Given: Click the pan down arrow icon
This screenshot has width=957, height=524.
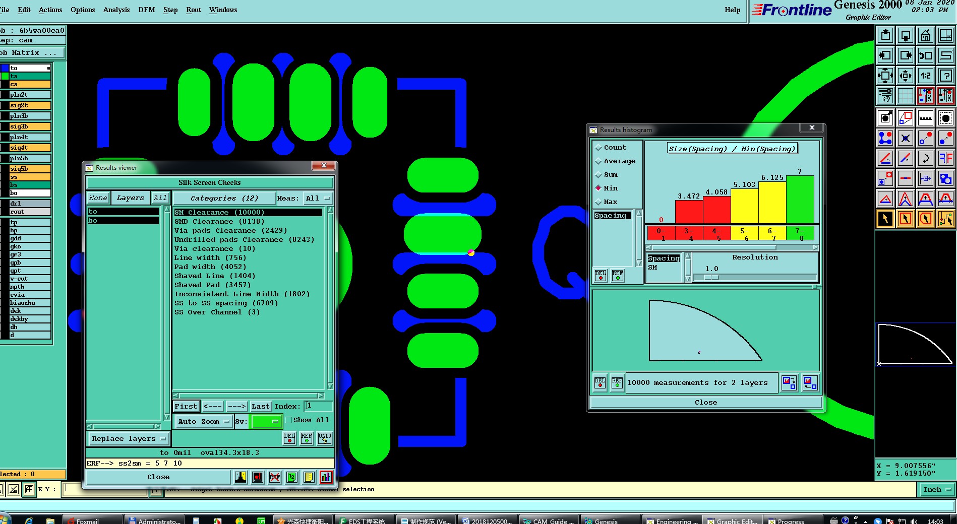Looking at the screenshot, I should [906, 35].
